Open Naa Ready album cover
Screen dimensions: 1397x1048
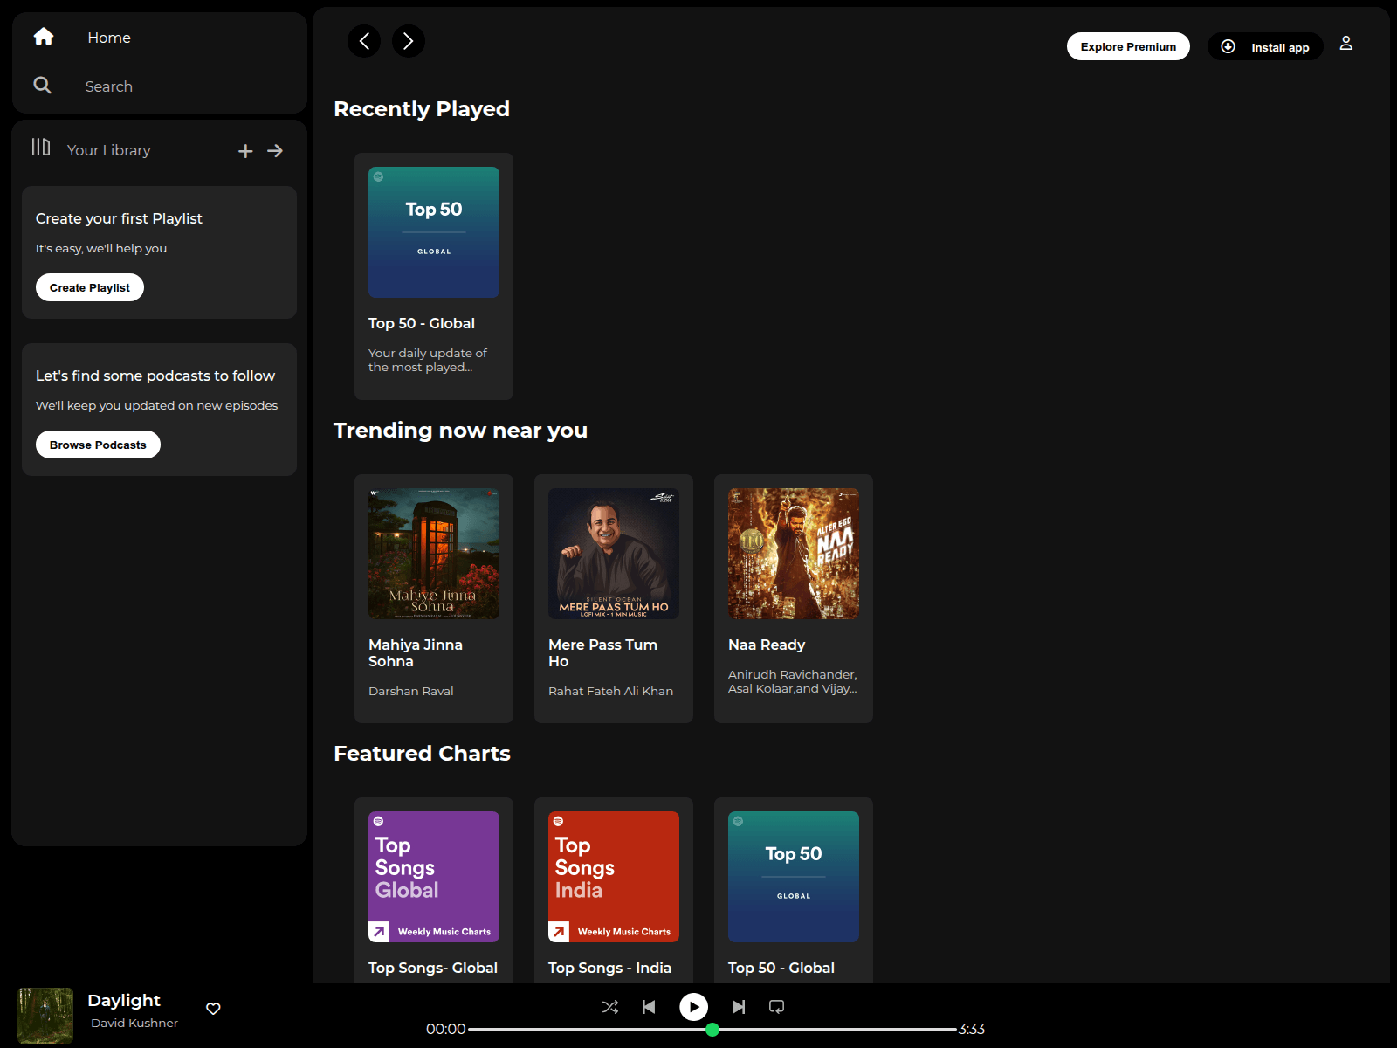[794, 554]
